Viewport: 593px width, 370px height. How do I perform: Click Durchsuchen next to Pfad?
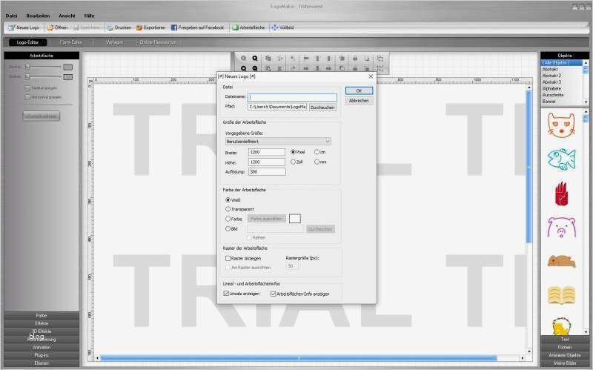[x=322, y=108]
